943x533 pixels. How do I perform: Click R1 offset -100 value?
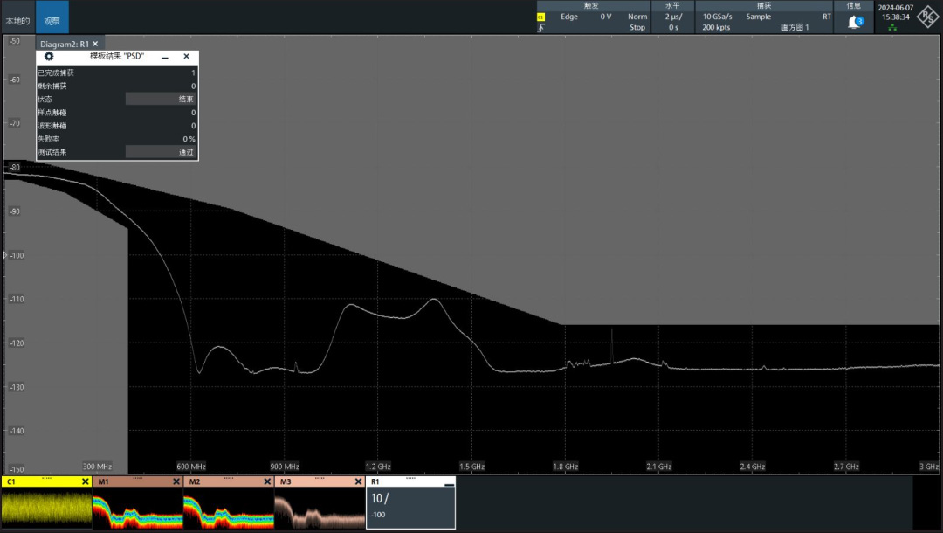click(378, 515)
